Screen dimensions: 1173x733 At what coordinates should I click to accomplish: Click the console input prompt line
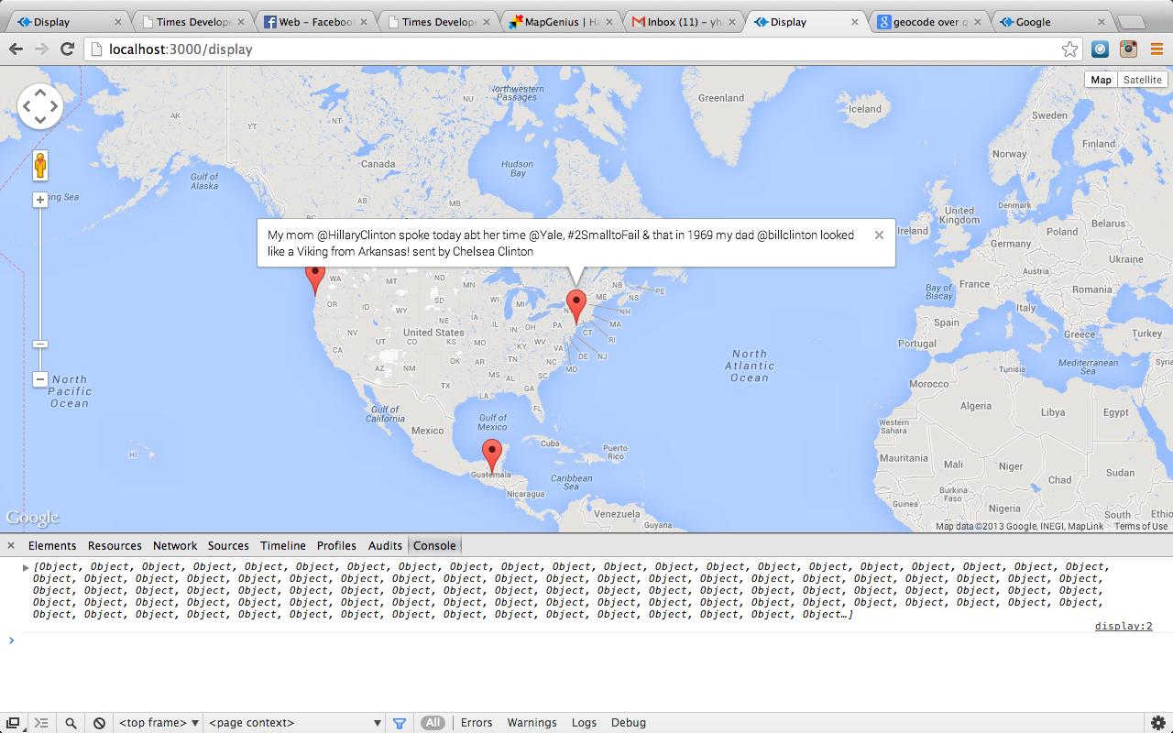point(586,640)
